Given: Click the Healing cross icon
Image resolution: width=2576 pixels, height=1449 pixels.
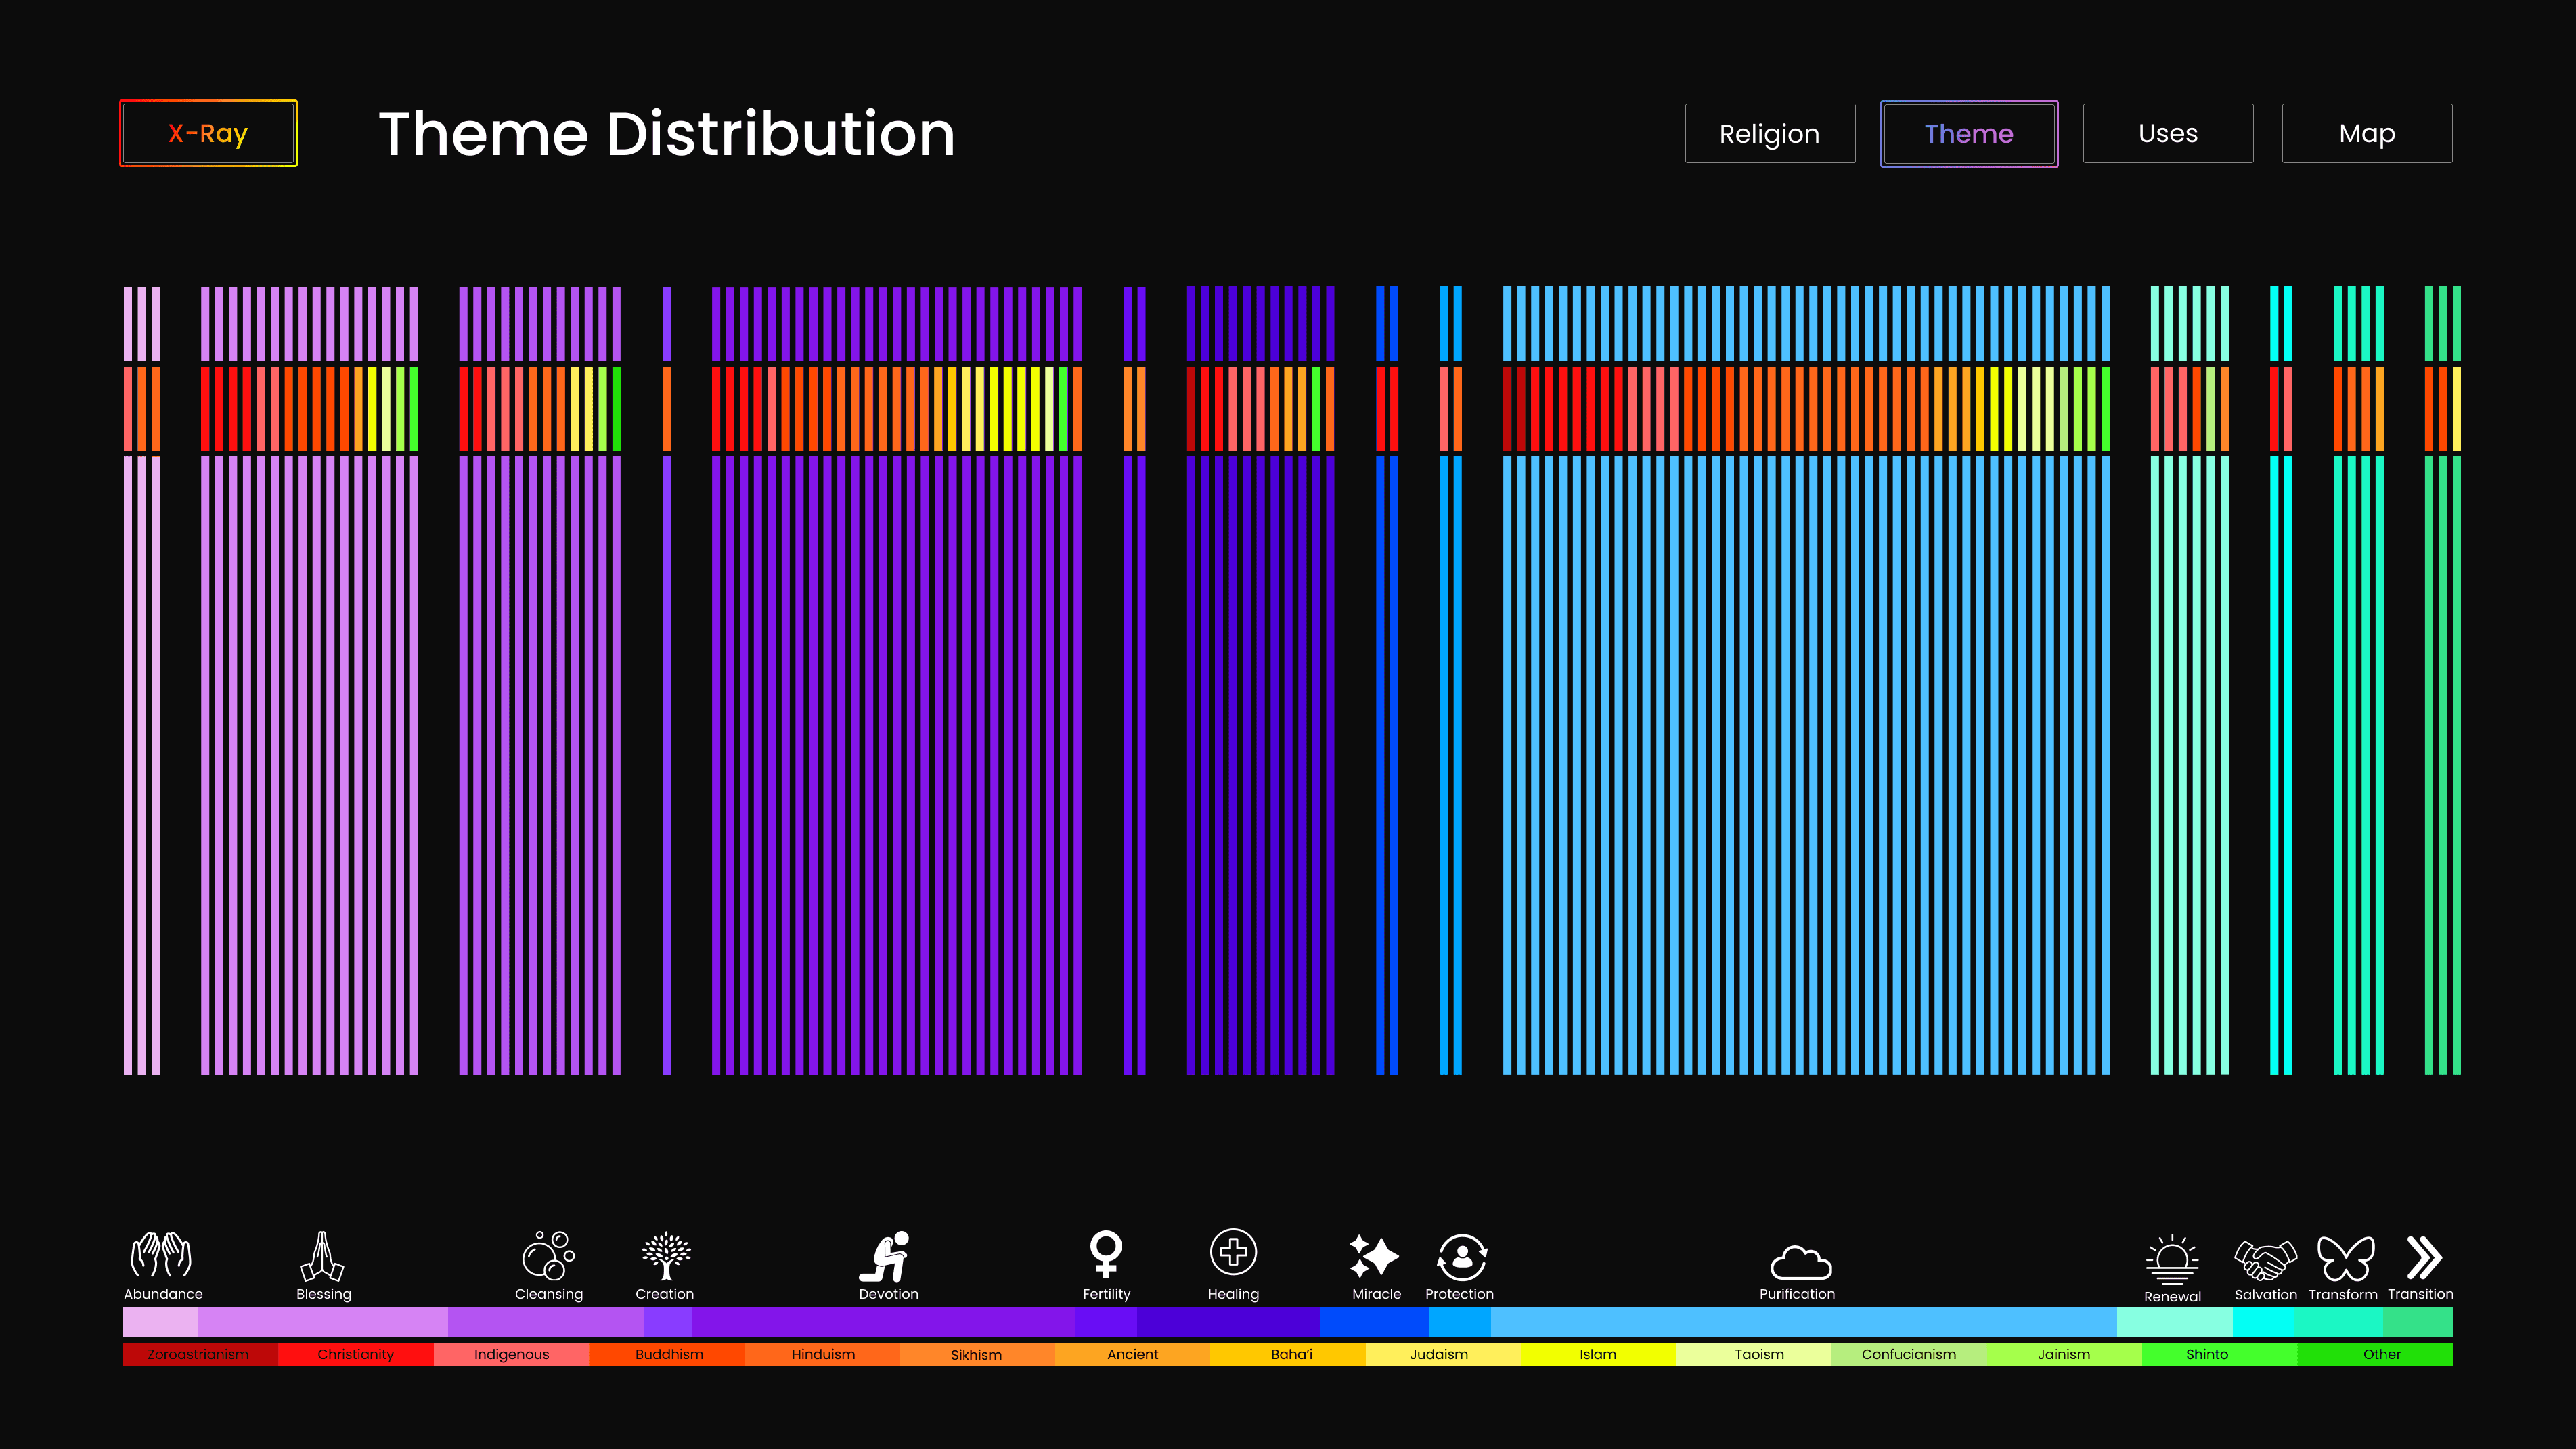Looking at the screenshot, I should (1233, 1252).
